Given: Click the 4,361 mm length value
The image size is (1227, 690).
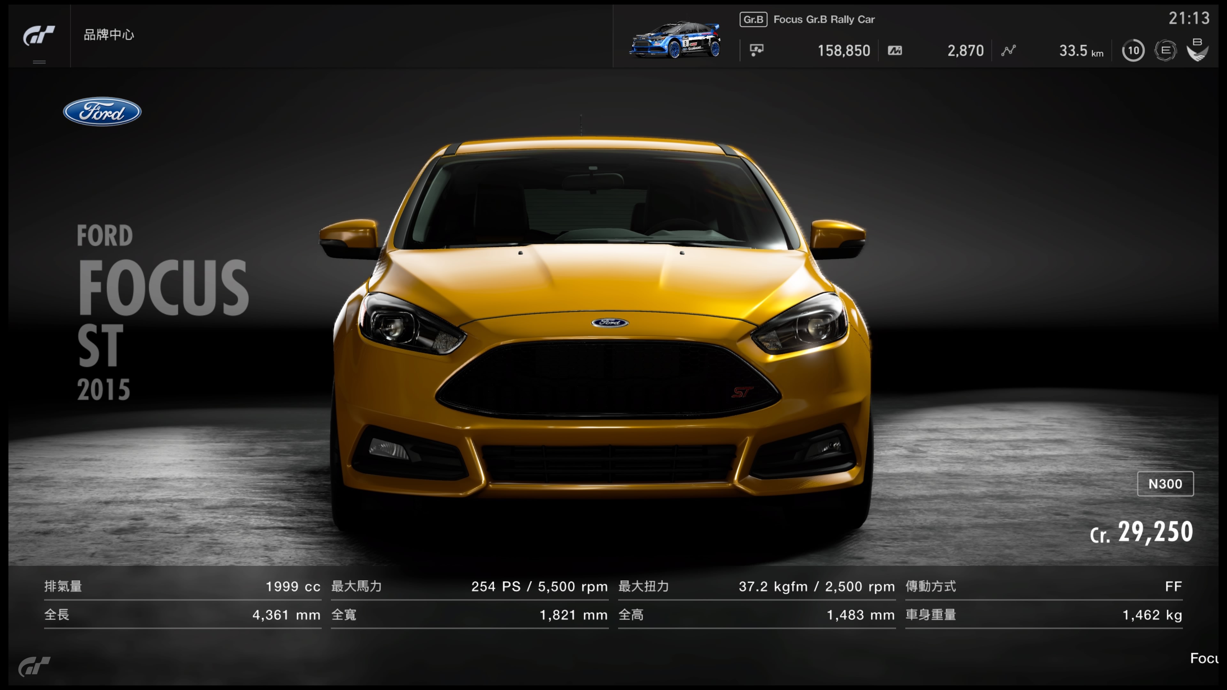Looking at the screenshot, I should [x=286, y=615].
